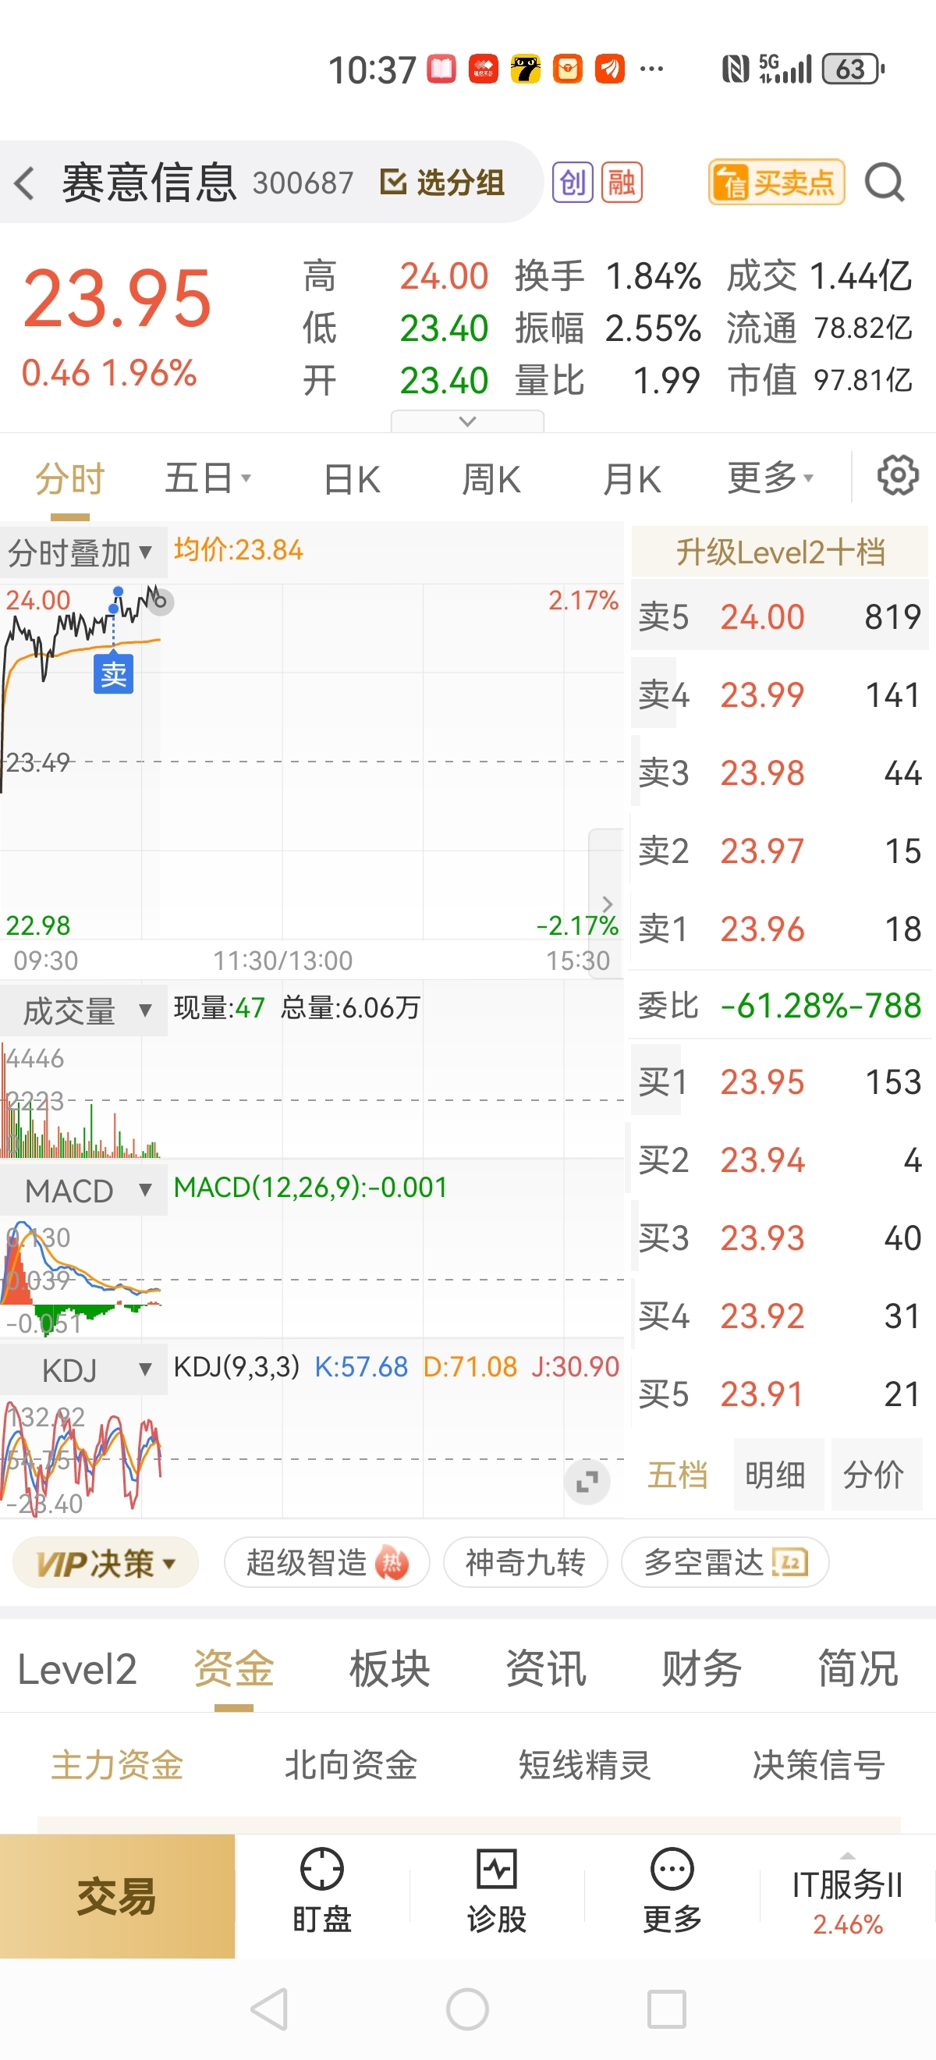Viewport: 936px width, 2060px height.
Task: Open 短线精灵 sub-tab
Action: pos(584,1764)
